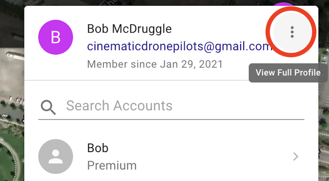This screenshot has width=329, height=181.
Task: Click the purple avatar peeking above the panel
Action: coord(283,4)
